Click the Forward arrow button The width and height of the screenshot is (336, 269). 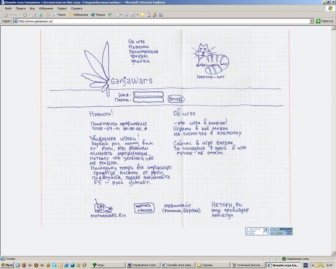(x=25, y=15)
